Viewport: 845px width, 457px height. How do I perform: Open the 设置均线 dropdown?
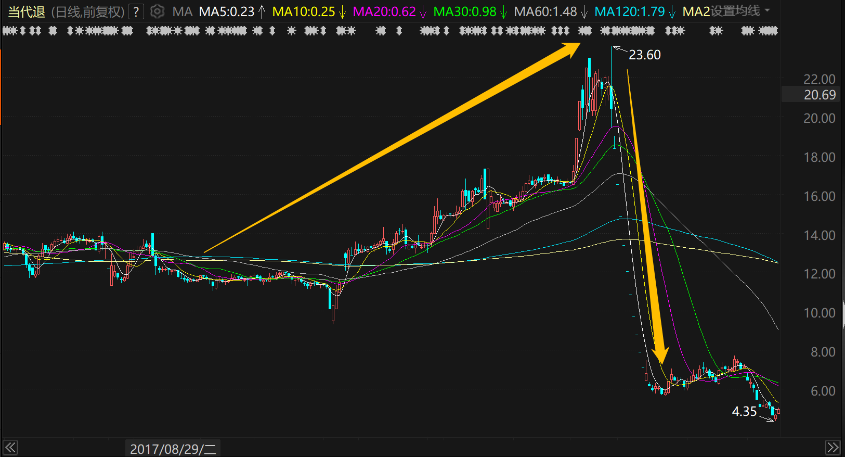point(740,11)
